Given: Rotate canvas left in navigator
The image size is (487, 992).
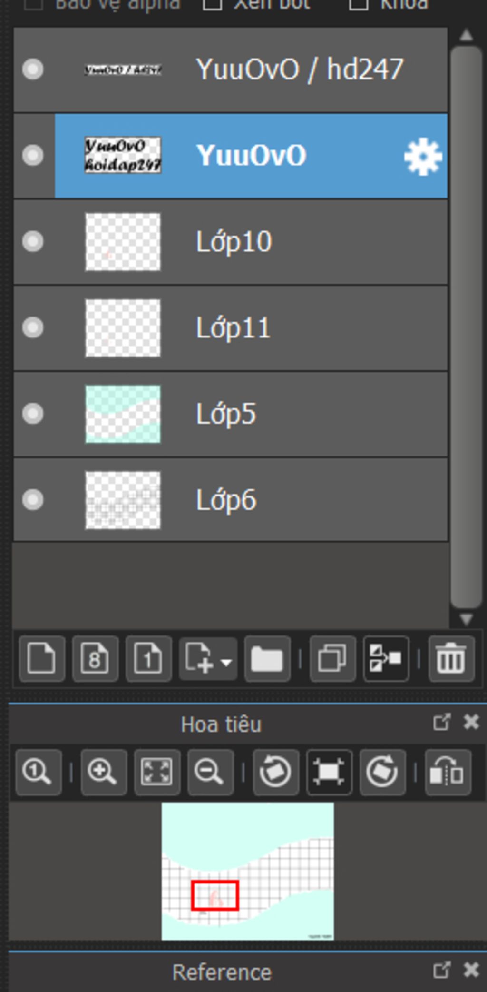Looking at the screenshot, I should tap(276, 772).
